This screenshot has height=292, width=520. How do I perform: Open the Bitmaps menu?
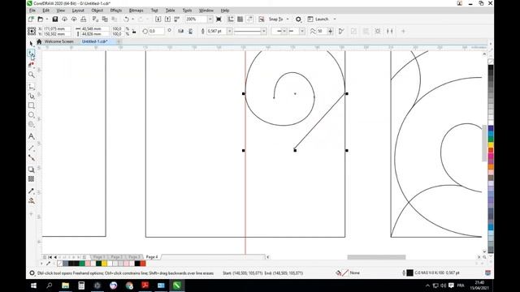pyautogui.click(x=136, y=11)
